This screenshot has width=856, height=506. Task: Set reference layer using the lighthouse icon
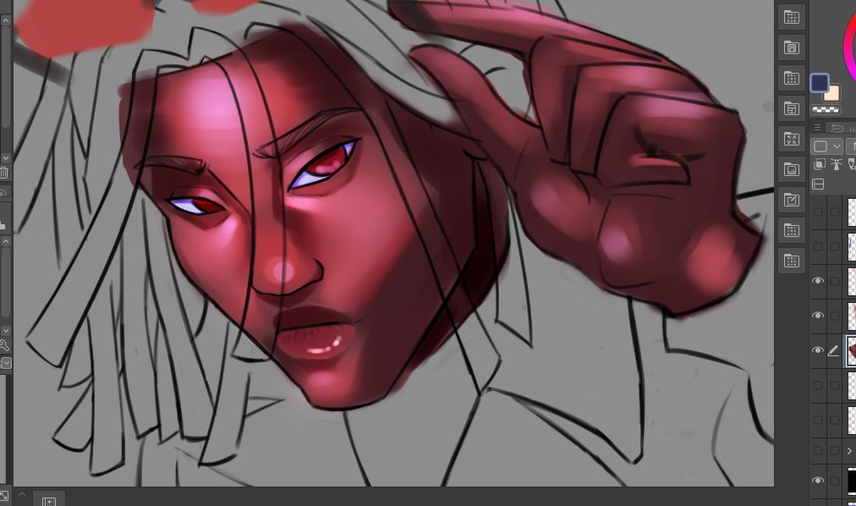pos(836,164)
